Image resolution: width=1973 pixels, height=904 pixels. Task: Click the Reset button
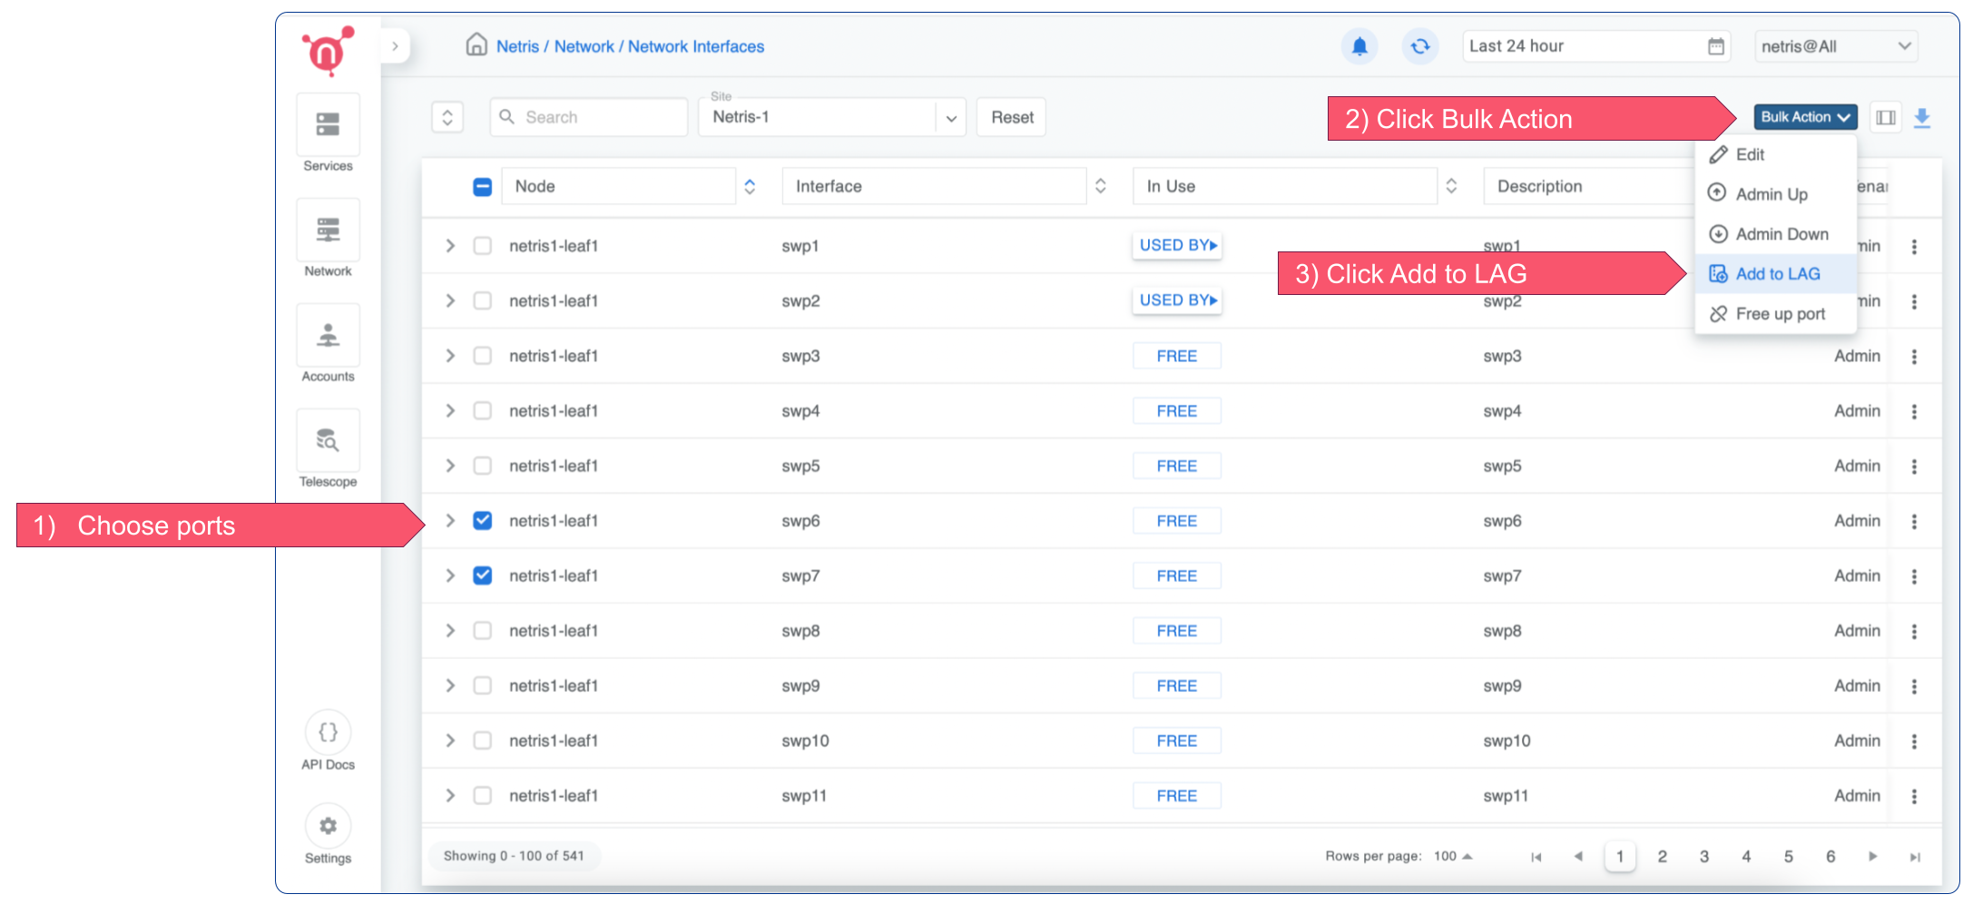(1011, 118)
